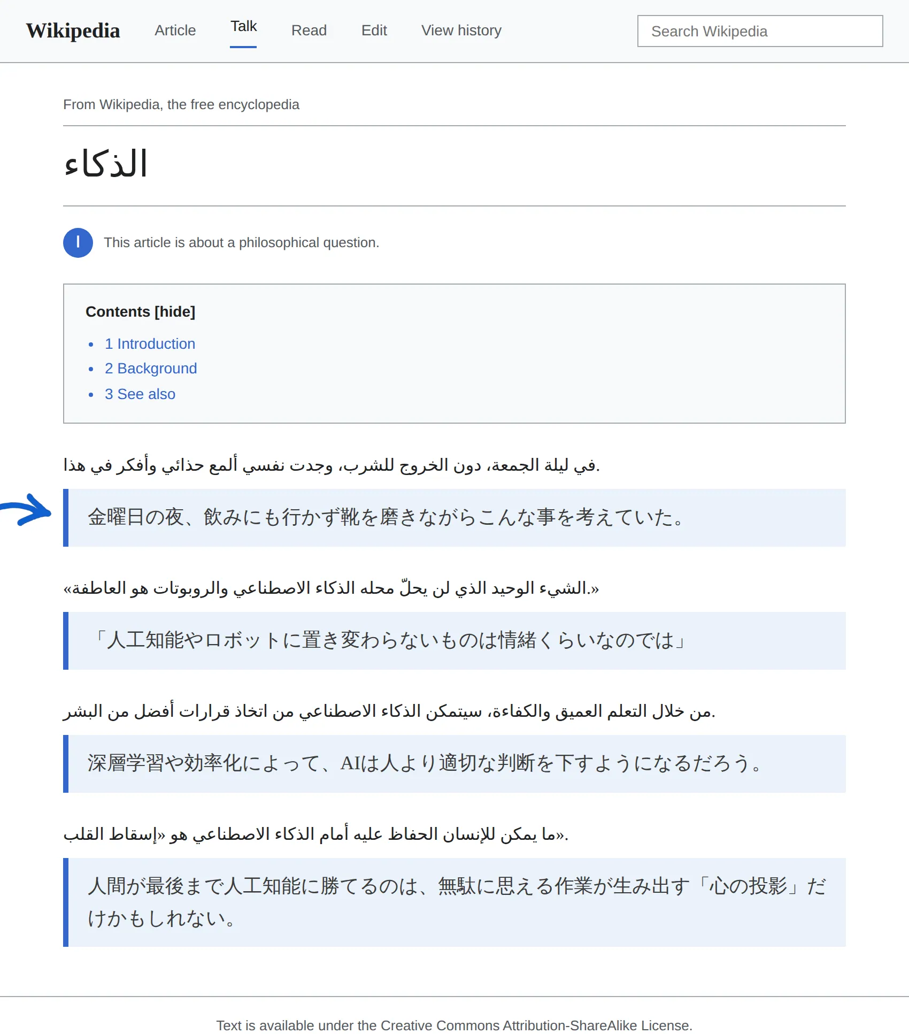Viewport: 909px width, 1034px height.
Task: Switch to the Talk tab
Action: (243, 27)
